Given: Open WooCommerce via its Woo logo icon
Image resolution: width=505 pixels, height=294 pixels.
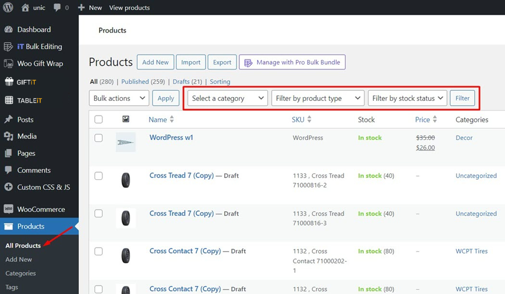Looking at the screenshot, I should tap(9, 209).
